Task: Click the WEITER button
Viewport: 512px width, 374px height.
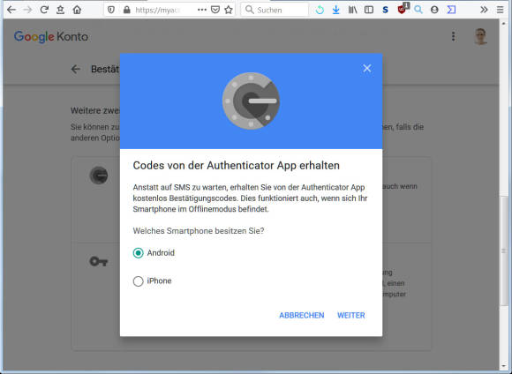Action: tap(351, 315)
